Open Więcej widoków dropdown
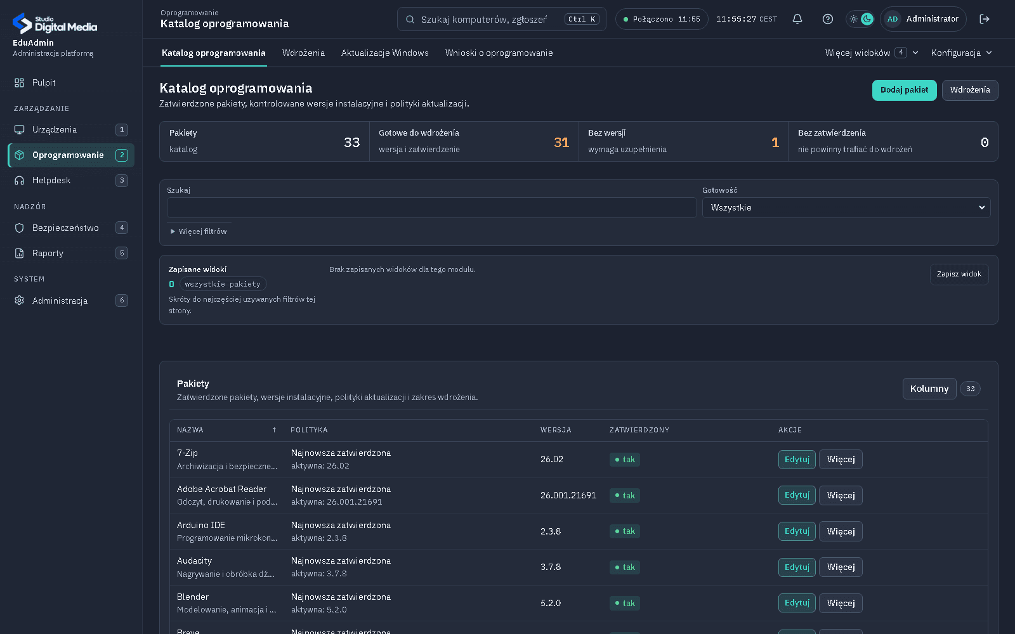The image size is (1015, 634). pyautogui.click(x=872, y=53)
